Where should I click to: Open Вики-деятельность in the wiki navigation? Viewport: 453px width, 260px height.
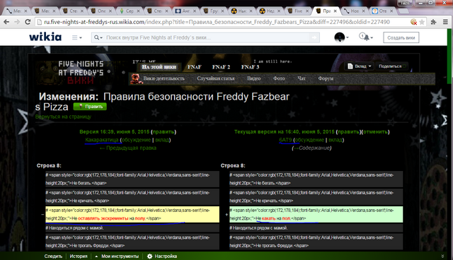pyautogui.click(x=164, y=78)
